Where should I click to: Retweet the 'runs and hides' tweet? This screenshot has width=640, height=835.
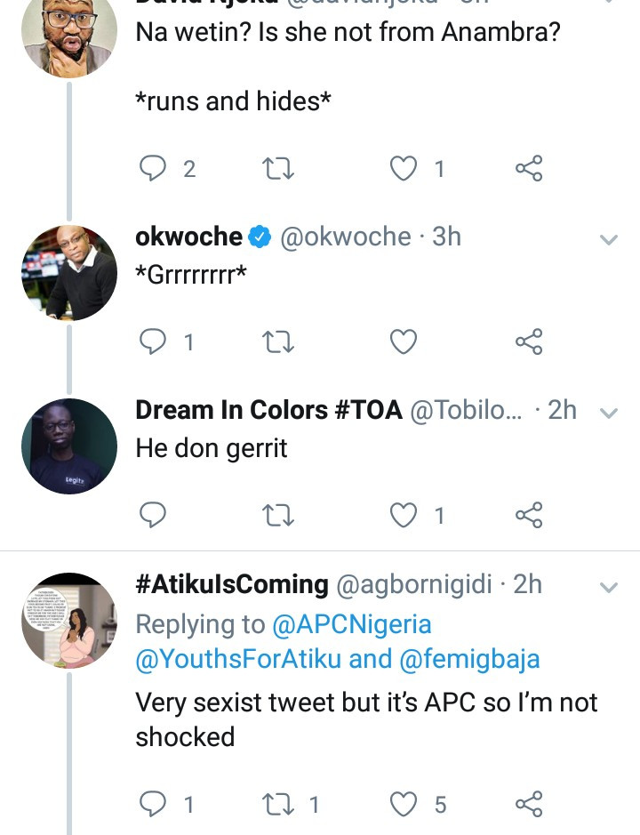click(x=278, y=168)
